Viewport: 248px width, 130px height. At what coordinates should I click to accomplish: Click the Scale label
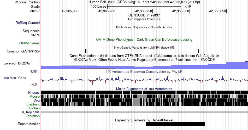click(36, 7)
